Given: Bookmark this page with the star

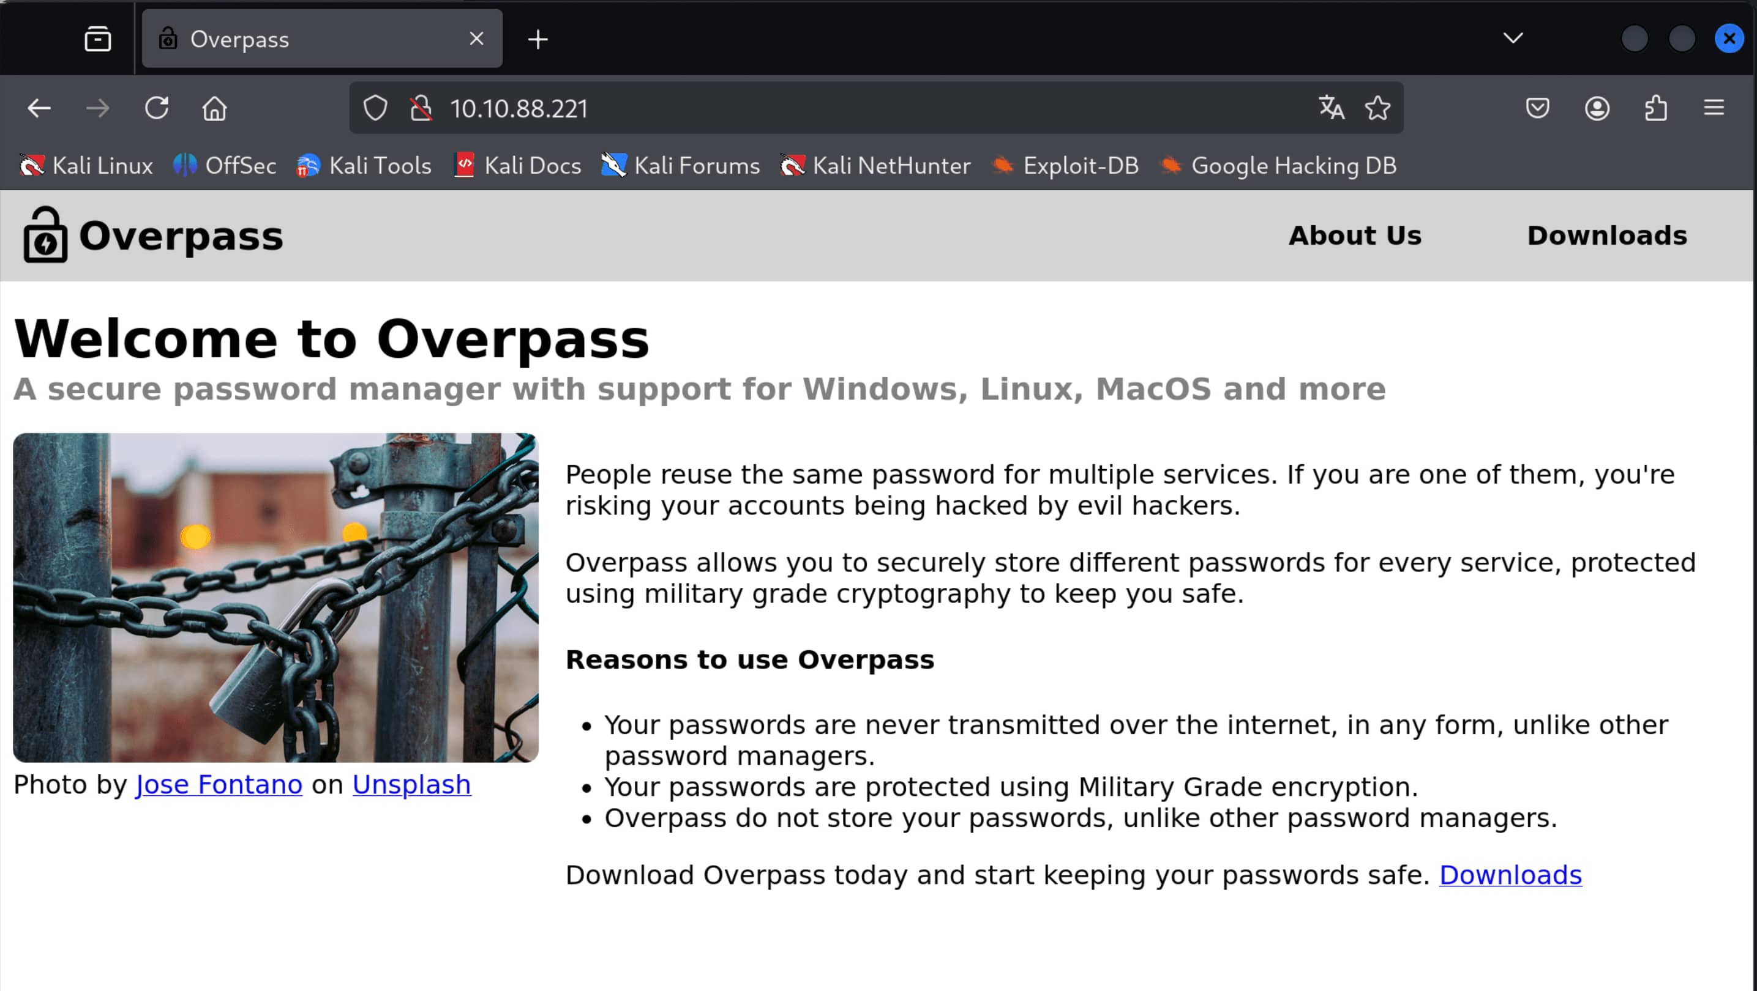Looking at the screenshot, I should [1377, 108].
